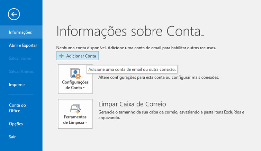
Task: Click the mailbox cleanup brush icon
Action: 75,109
